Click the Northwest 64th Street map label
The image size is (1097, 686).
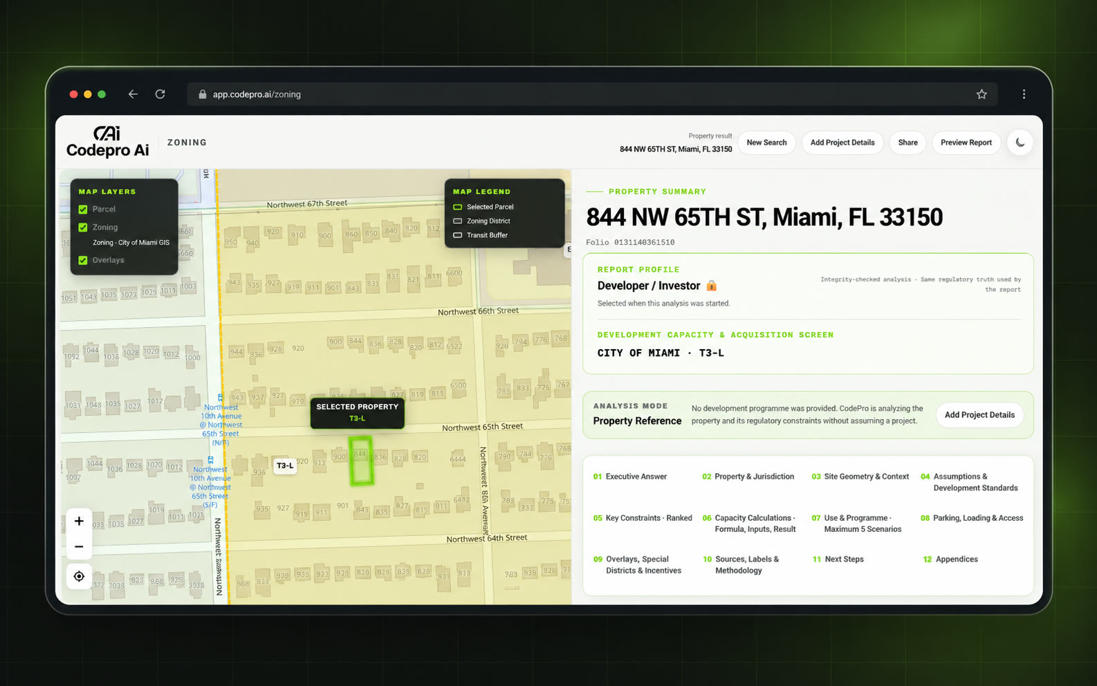tap(487, 539)
